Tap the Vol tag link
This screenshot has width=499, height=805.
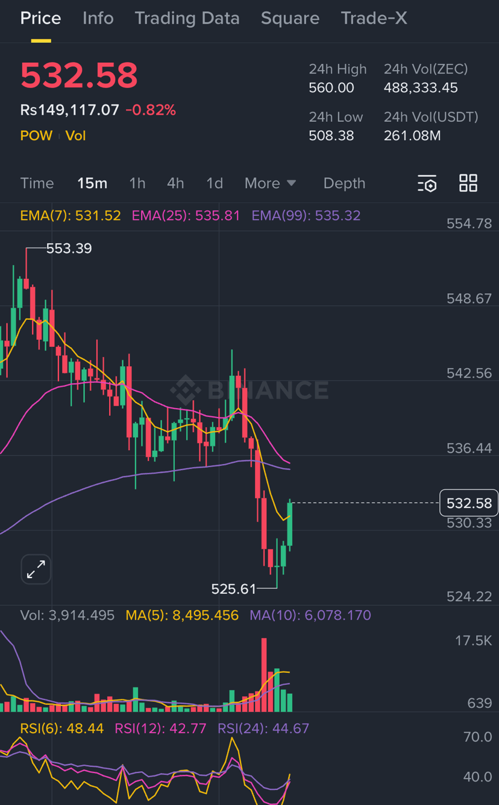[x=76, y=135]
